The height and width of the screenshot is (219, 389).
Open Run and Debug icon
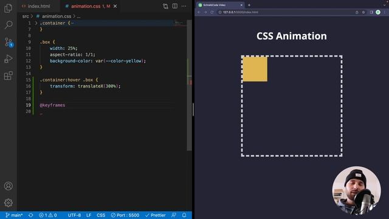pyautogui.click(x=9, y=59)
